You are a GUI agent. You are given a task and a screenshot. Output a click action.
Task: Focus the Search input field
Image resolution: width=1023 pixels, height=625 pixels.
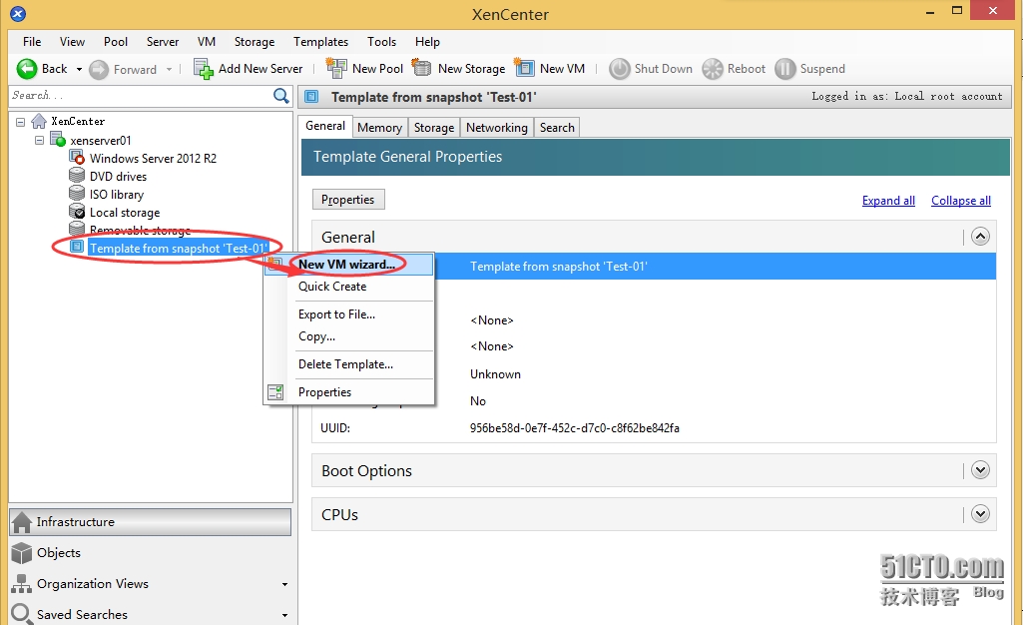coord(141,96)
